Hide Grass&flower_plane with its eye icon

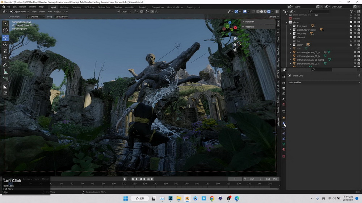coord(355,30)
